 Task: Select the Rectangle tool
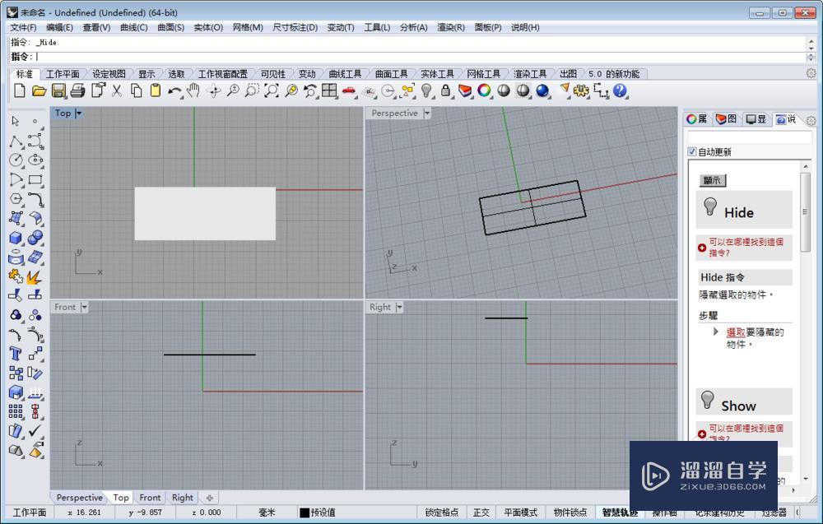(x=35, y=180)
